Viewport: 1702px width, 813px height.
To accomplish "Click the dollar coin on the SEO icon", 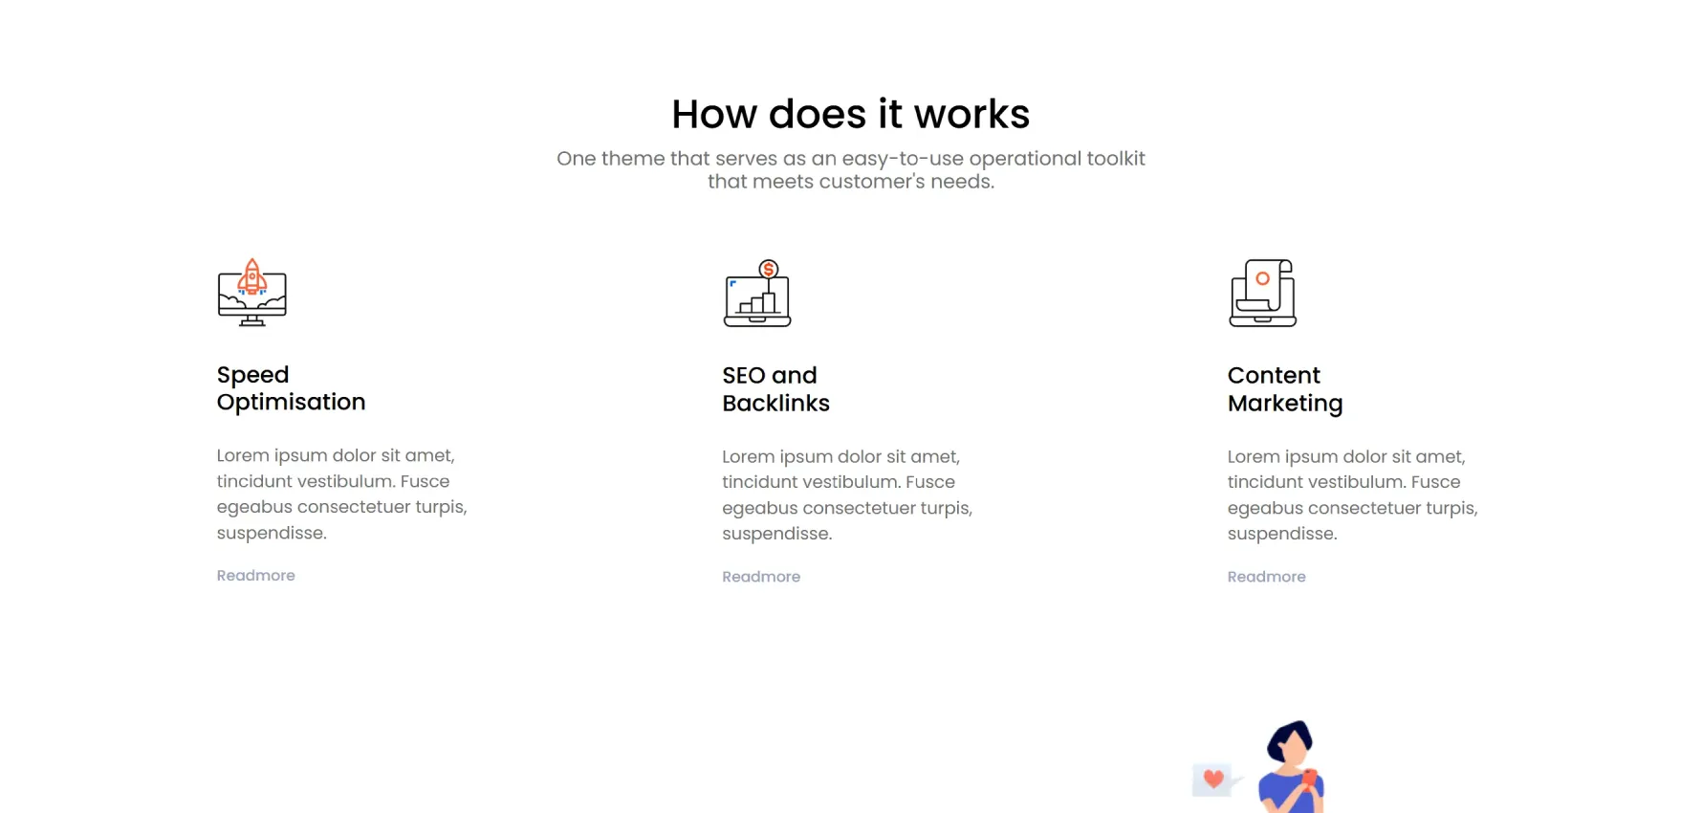I will 768,270.
